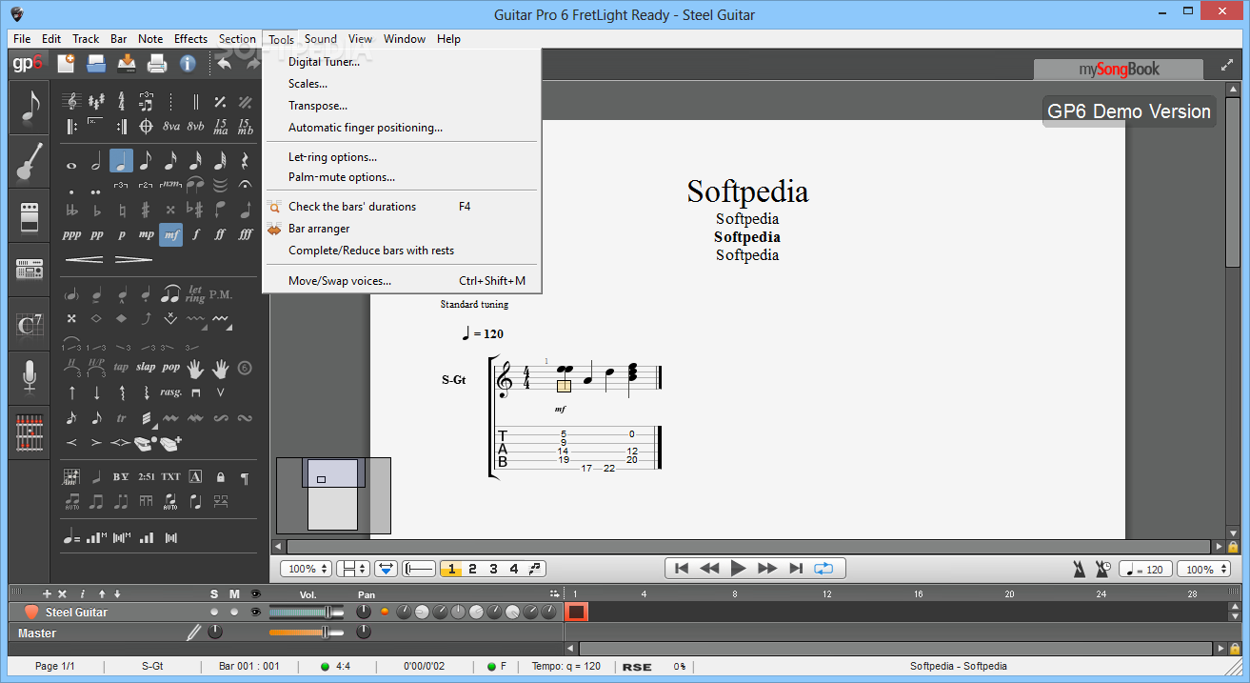Viewport: 1250px width, 683px height.
Task: Select the trill tr effect
Action: point(121,417)
